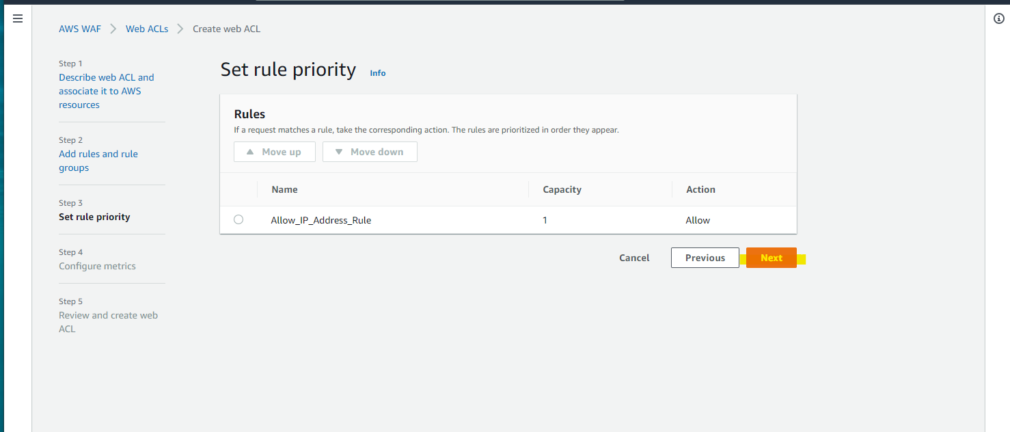The width and height of the screenshot is (1010, 432).
Task: Open Step 4 Configure metrics
Action: pyautogui.click(x=97, y=265)
